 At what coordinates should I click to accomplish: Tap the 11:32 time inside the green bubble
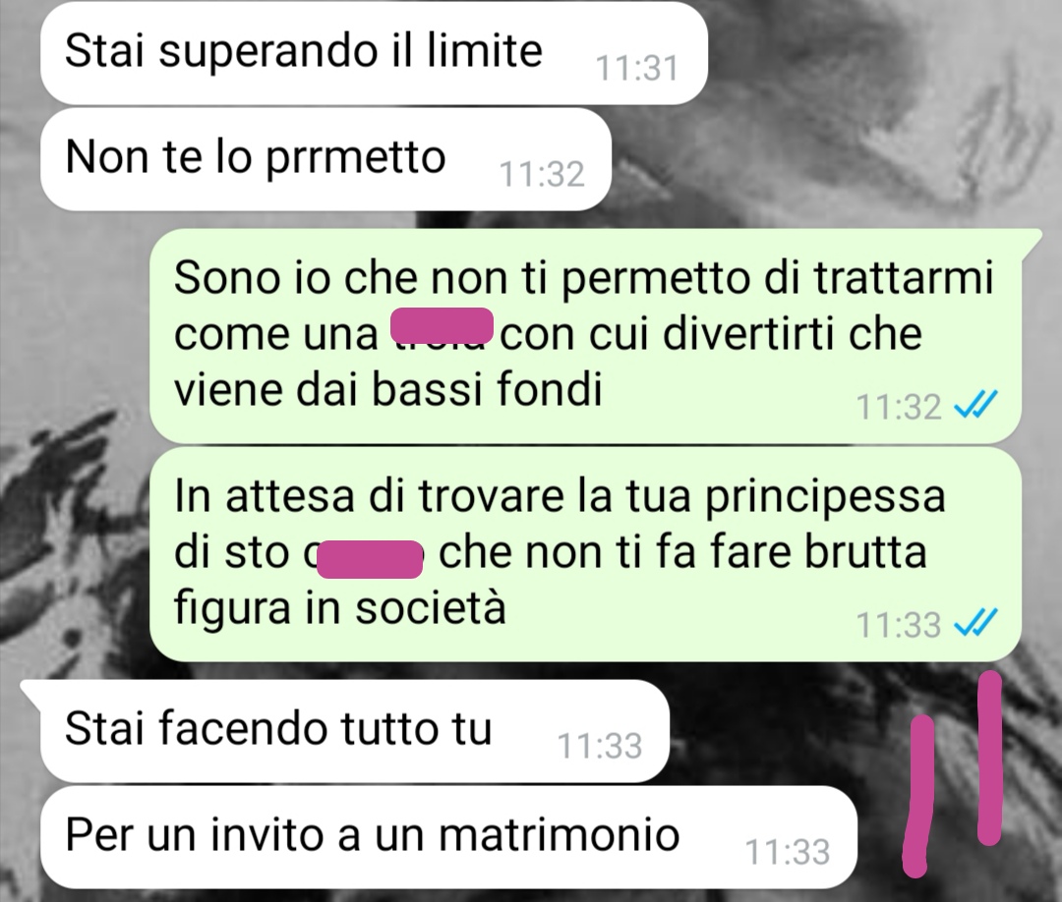tap(899, 408)
